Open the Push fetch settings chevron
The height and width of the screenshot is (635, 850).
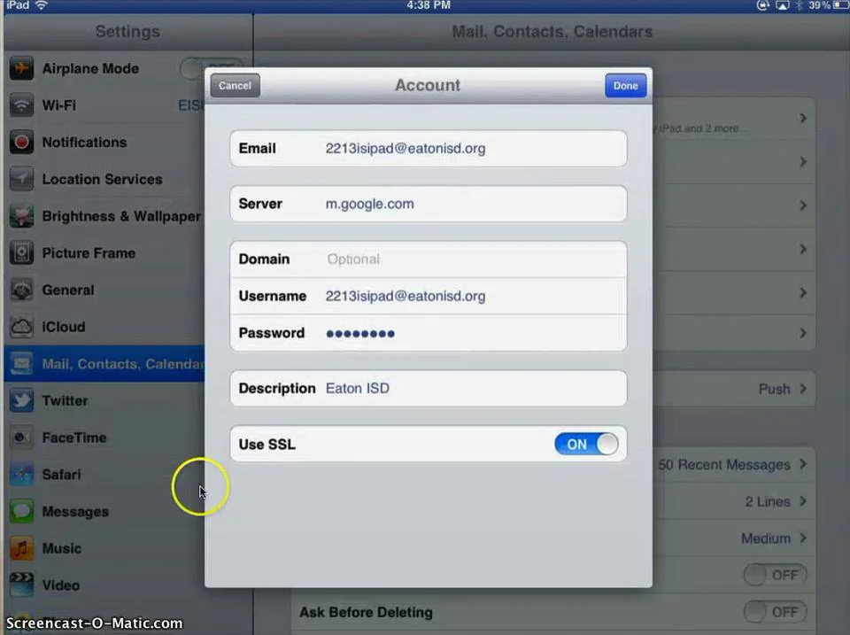pyautogui.click(x=803, y=389)
